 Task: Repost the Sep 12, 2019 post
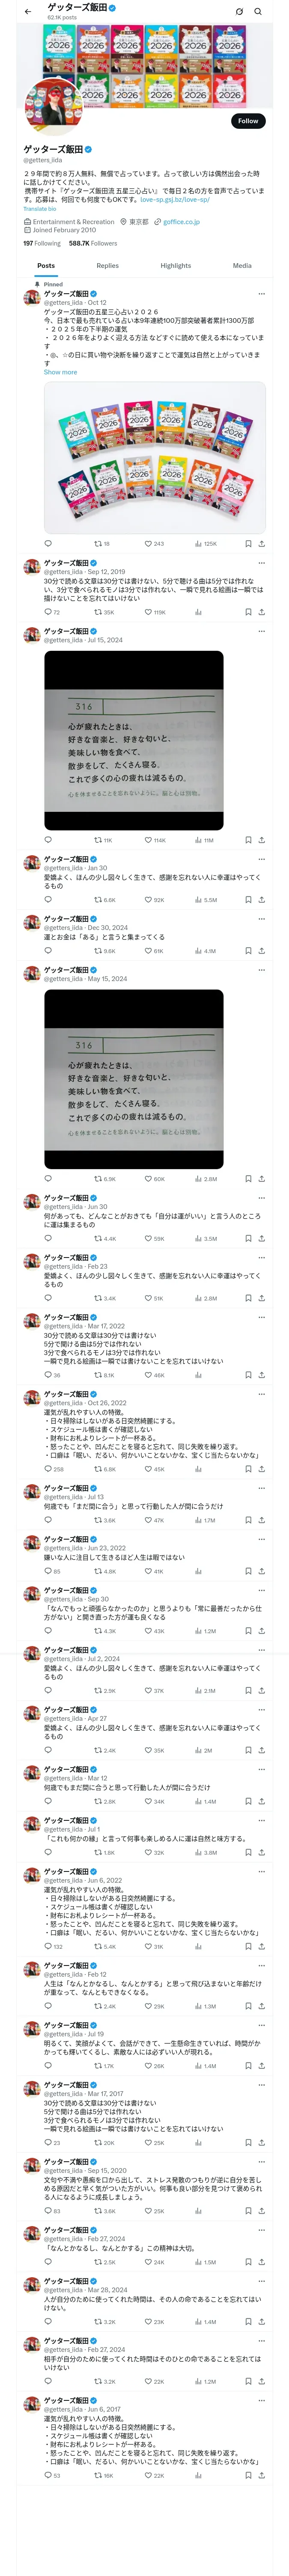(98, 612)
